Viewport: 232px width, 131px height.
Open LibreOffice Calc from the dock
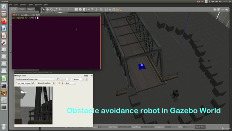coord(4,79)
